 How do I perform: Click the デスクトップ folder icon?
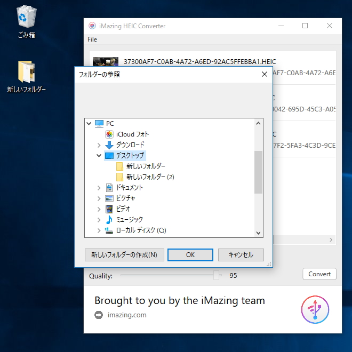point(109,156)
